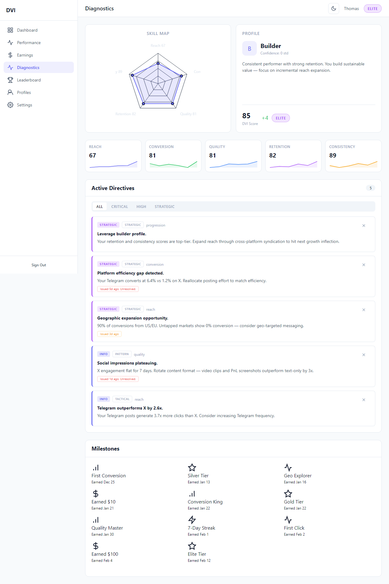
Task: Dismiss the Geographic expansion opportunity directive
Action: point(364,310)
